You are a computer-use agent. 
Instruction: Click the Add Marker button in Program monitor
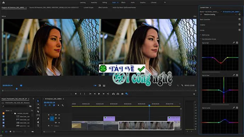[76, 94]
